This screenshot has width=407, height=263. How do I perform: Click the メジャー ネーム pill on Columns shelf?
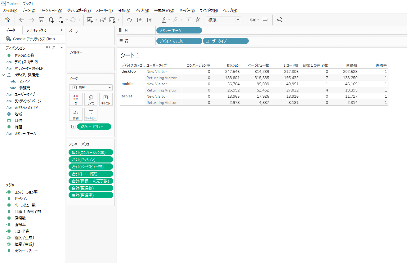[179, 30]
